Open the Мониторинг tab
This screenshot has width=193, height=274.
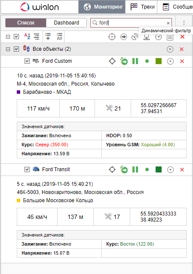102,7
